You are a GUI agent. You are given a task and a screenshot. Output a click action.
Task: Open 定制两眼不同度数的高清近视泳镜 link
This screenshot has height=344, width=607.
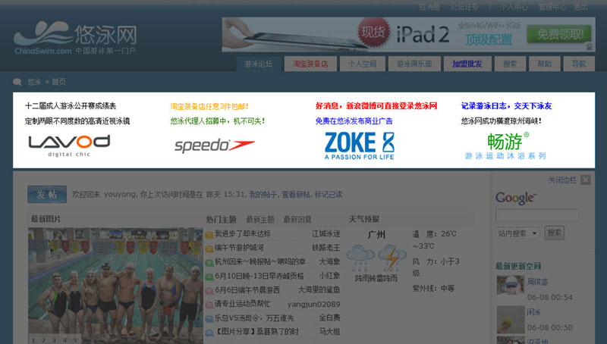77,121
